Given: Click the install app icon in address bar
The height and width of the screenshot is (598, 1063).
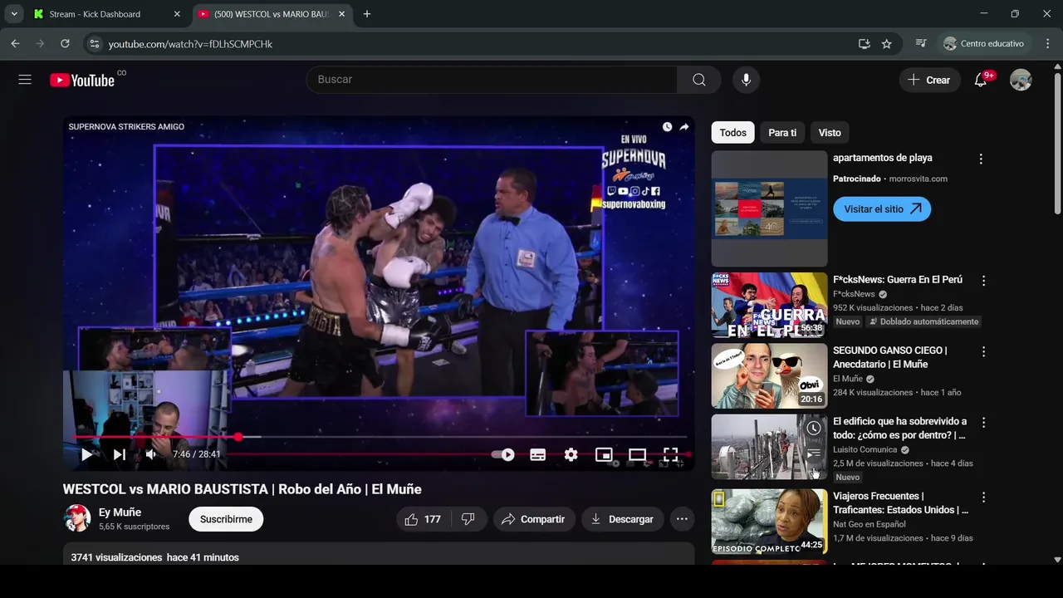Looking at the screenshot, I should click(x=864, y=44).
